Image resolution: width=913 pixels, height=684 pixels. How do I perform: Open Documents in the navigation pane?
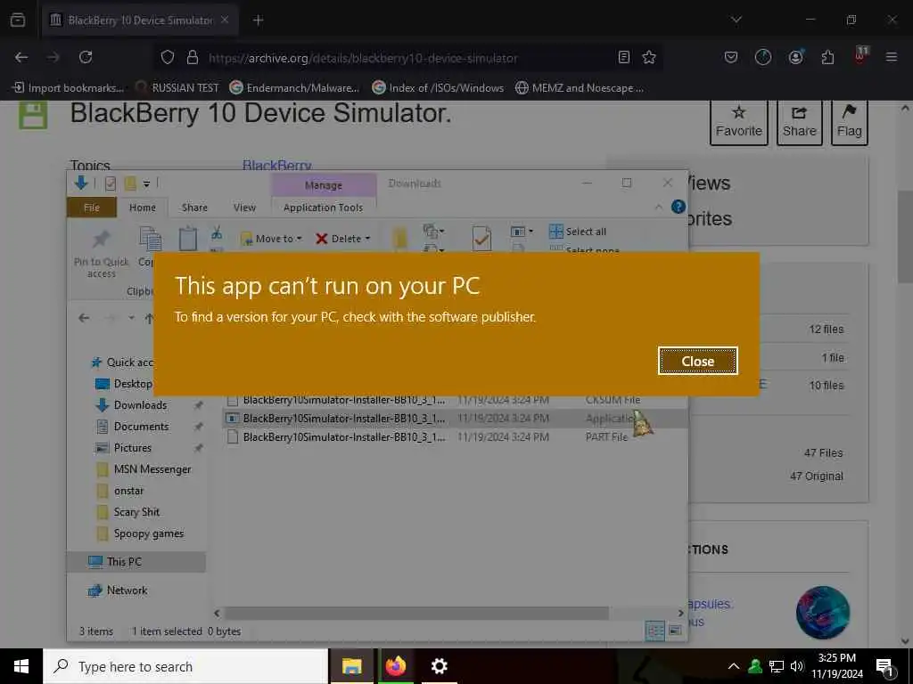point(141,427)
